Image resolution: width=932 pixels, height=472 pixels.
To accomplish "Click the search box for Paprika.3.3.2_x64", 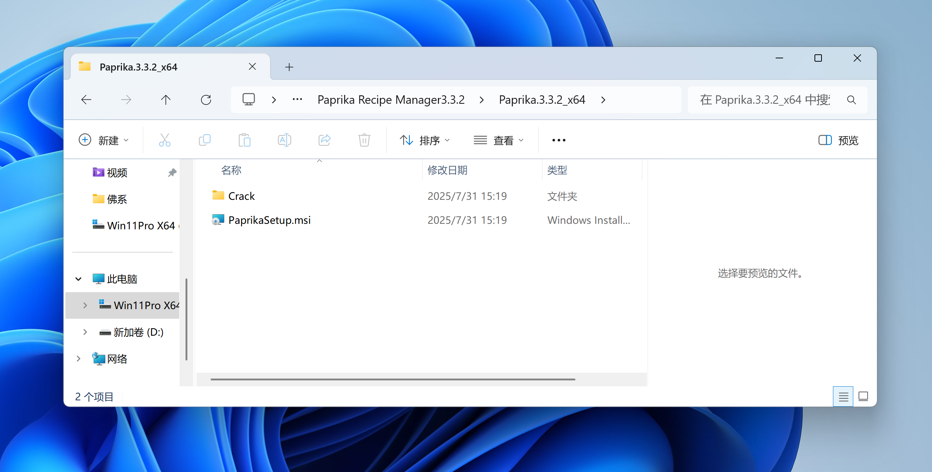I will [x=765, y=100].
